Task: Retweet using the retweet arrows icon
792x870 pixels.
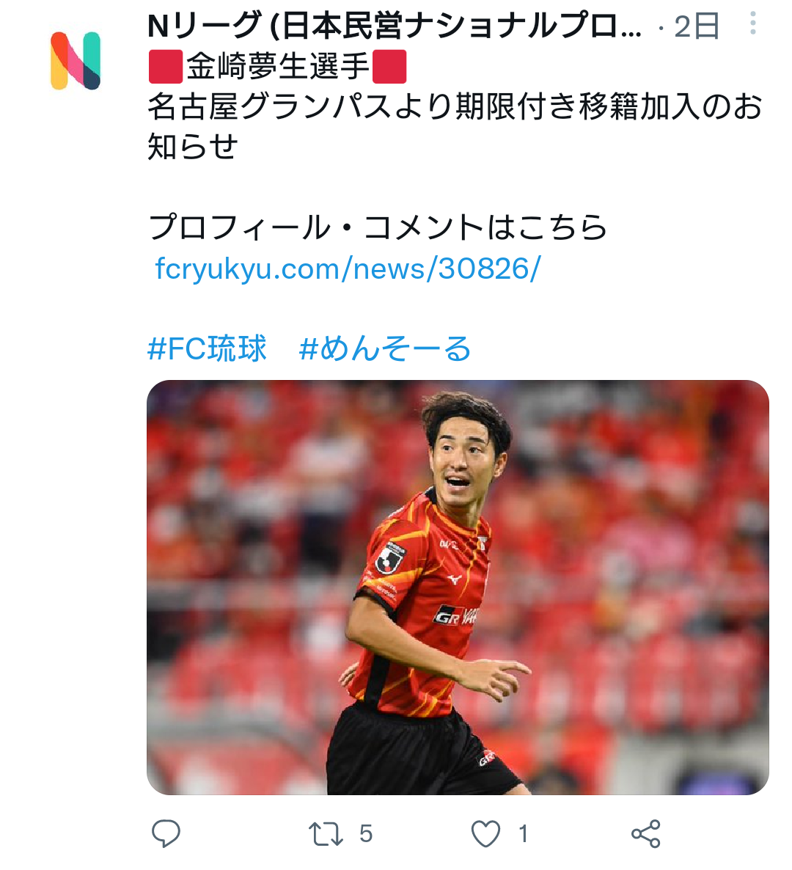Action: tap(326, 833)
